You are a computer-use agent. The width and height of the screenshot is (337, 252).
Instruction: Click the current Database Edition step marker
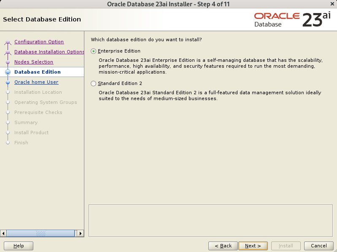8,72
